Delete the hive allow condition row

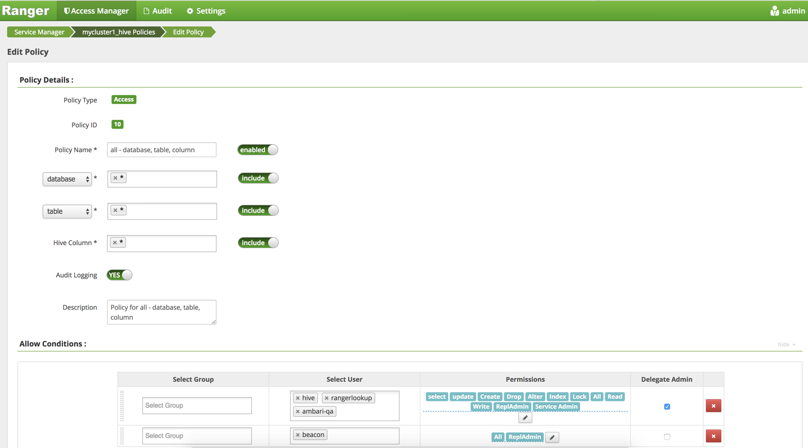pos(713,406)
